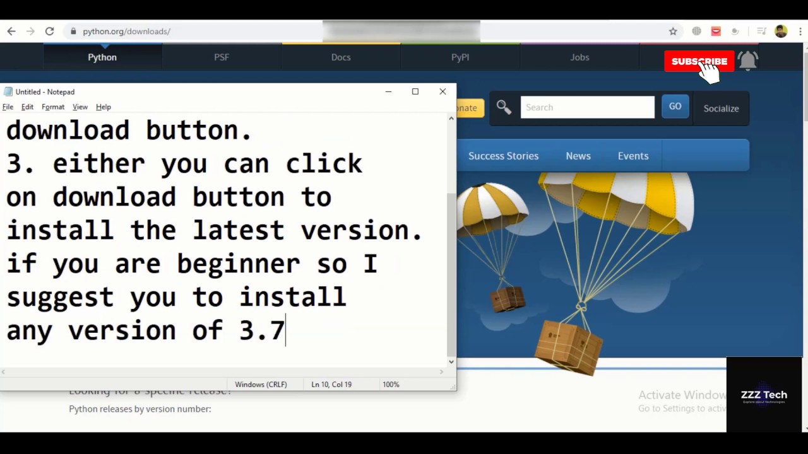Open the red lips extension icon

point(716,32)
